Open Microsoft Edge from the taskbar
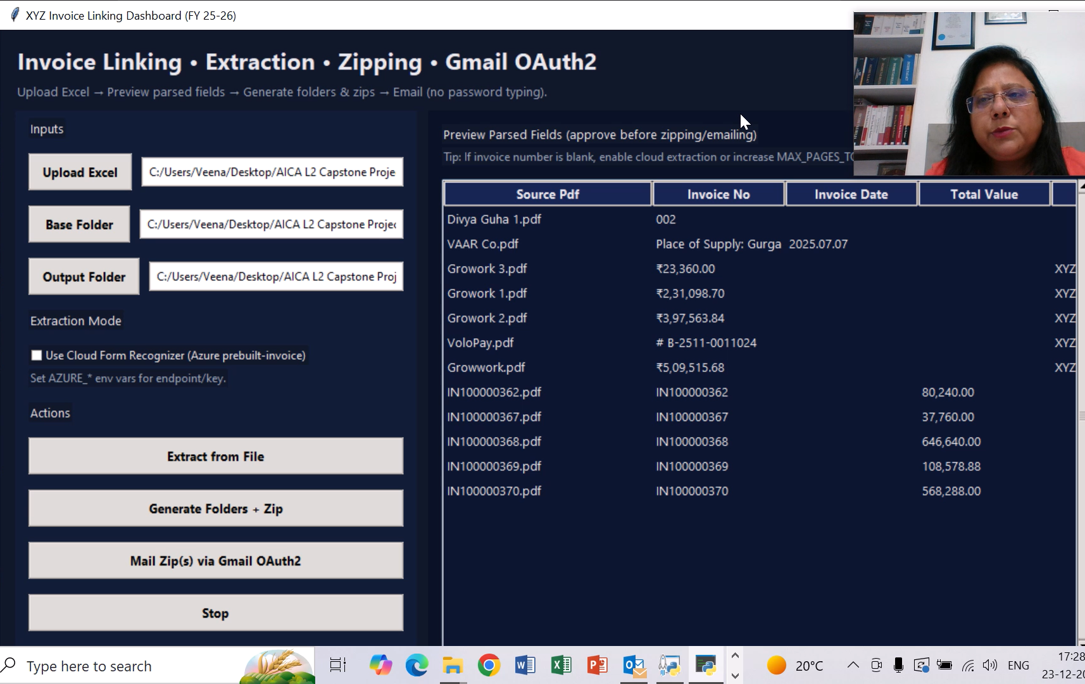The height and width of the screenshot is (684, 1085). pos(417,665)
